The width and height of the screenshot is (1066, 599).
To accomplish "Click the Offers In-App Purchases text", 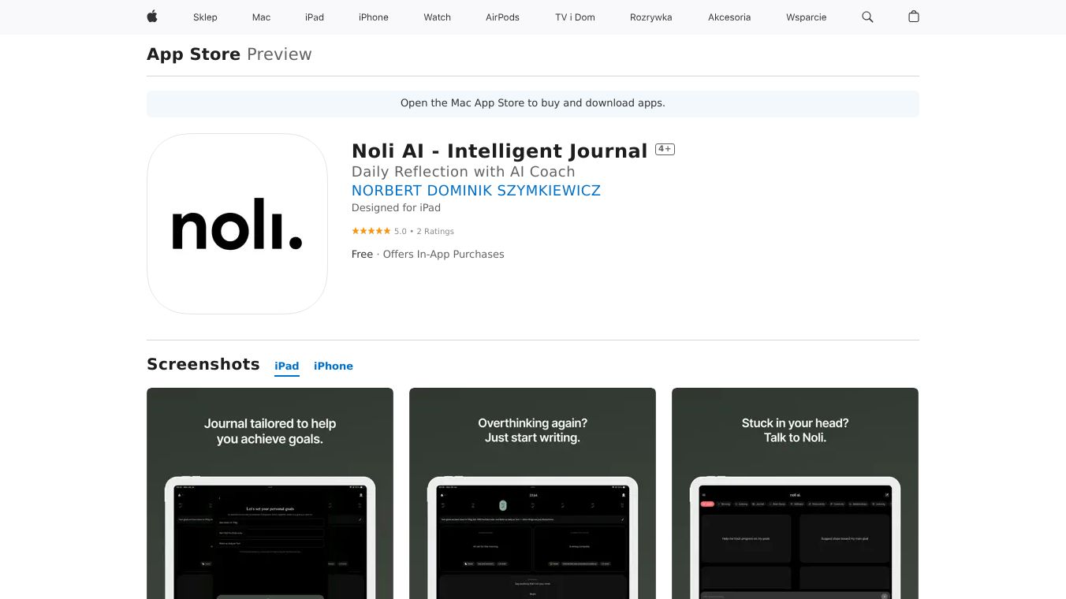I will 443,255.
